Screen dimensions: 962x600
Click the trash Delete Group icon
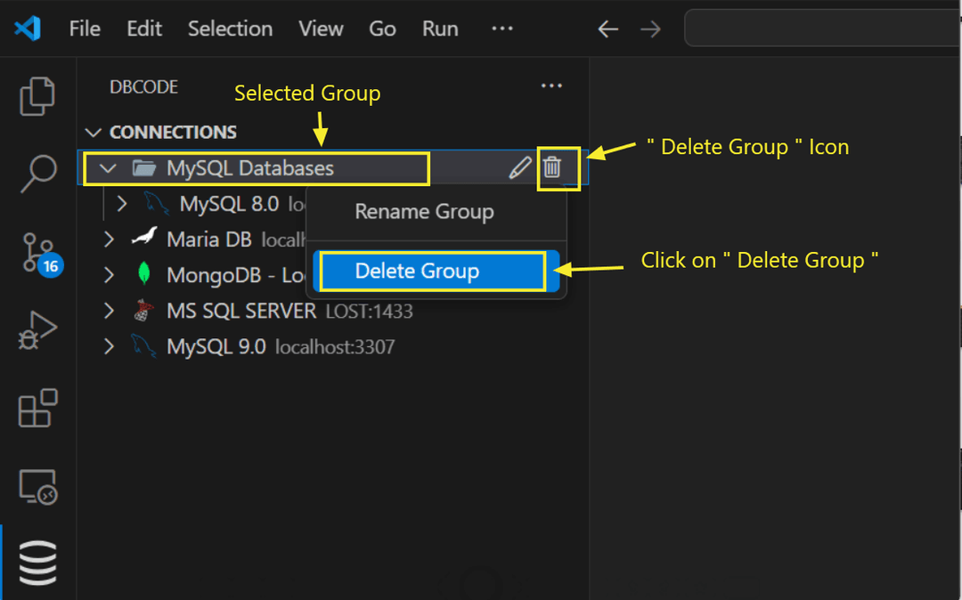click(553, 167)
